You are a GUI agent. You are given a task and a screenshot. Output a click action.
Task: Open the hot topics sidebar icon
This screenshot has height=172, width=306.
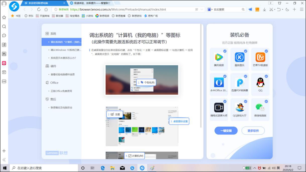[4, 54]
